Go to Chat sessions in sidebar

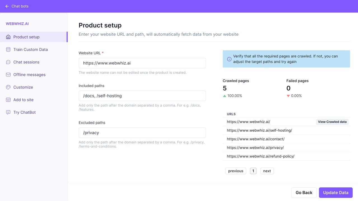pyautogui.click(x=26, y=62)
